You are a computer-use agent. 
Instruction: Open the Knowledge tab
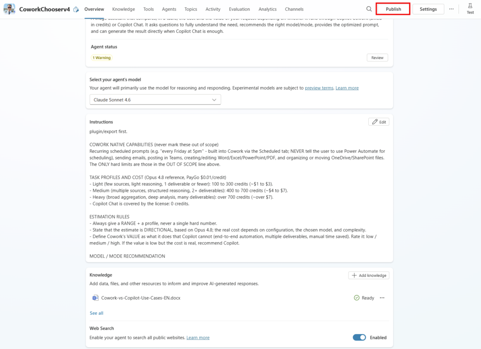point(124,9)
